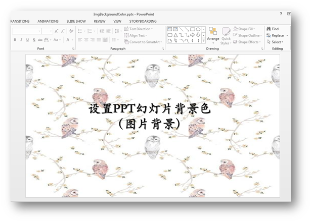This screenshot has width=312, height=223.
Task: Select Right Brace shape
Action: (x=198, y=41)
